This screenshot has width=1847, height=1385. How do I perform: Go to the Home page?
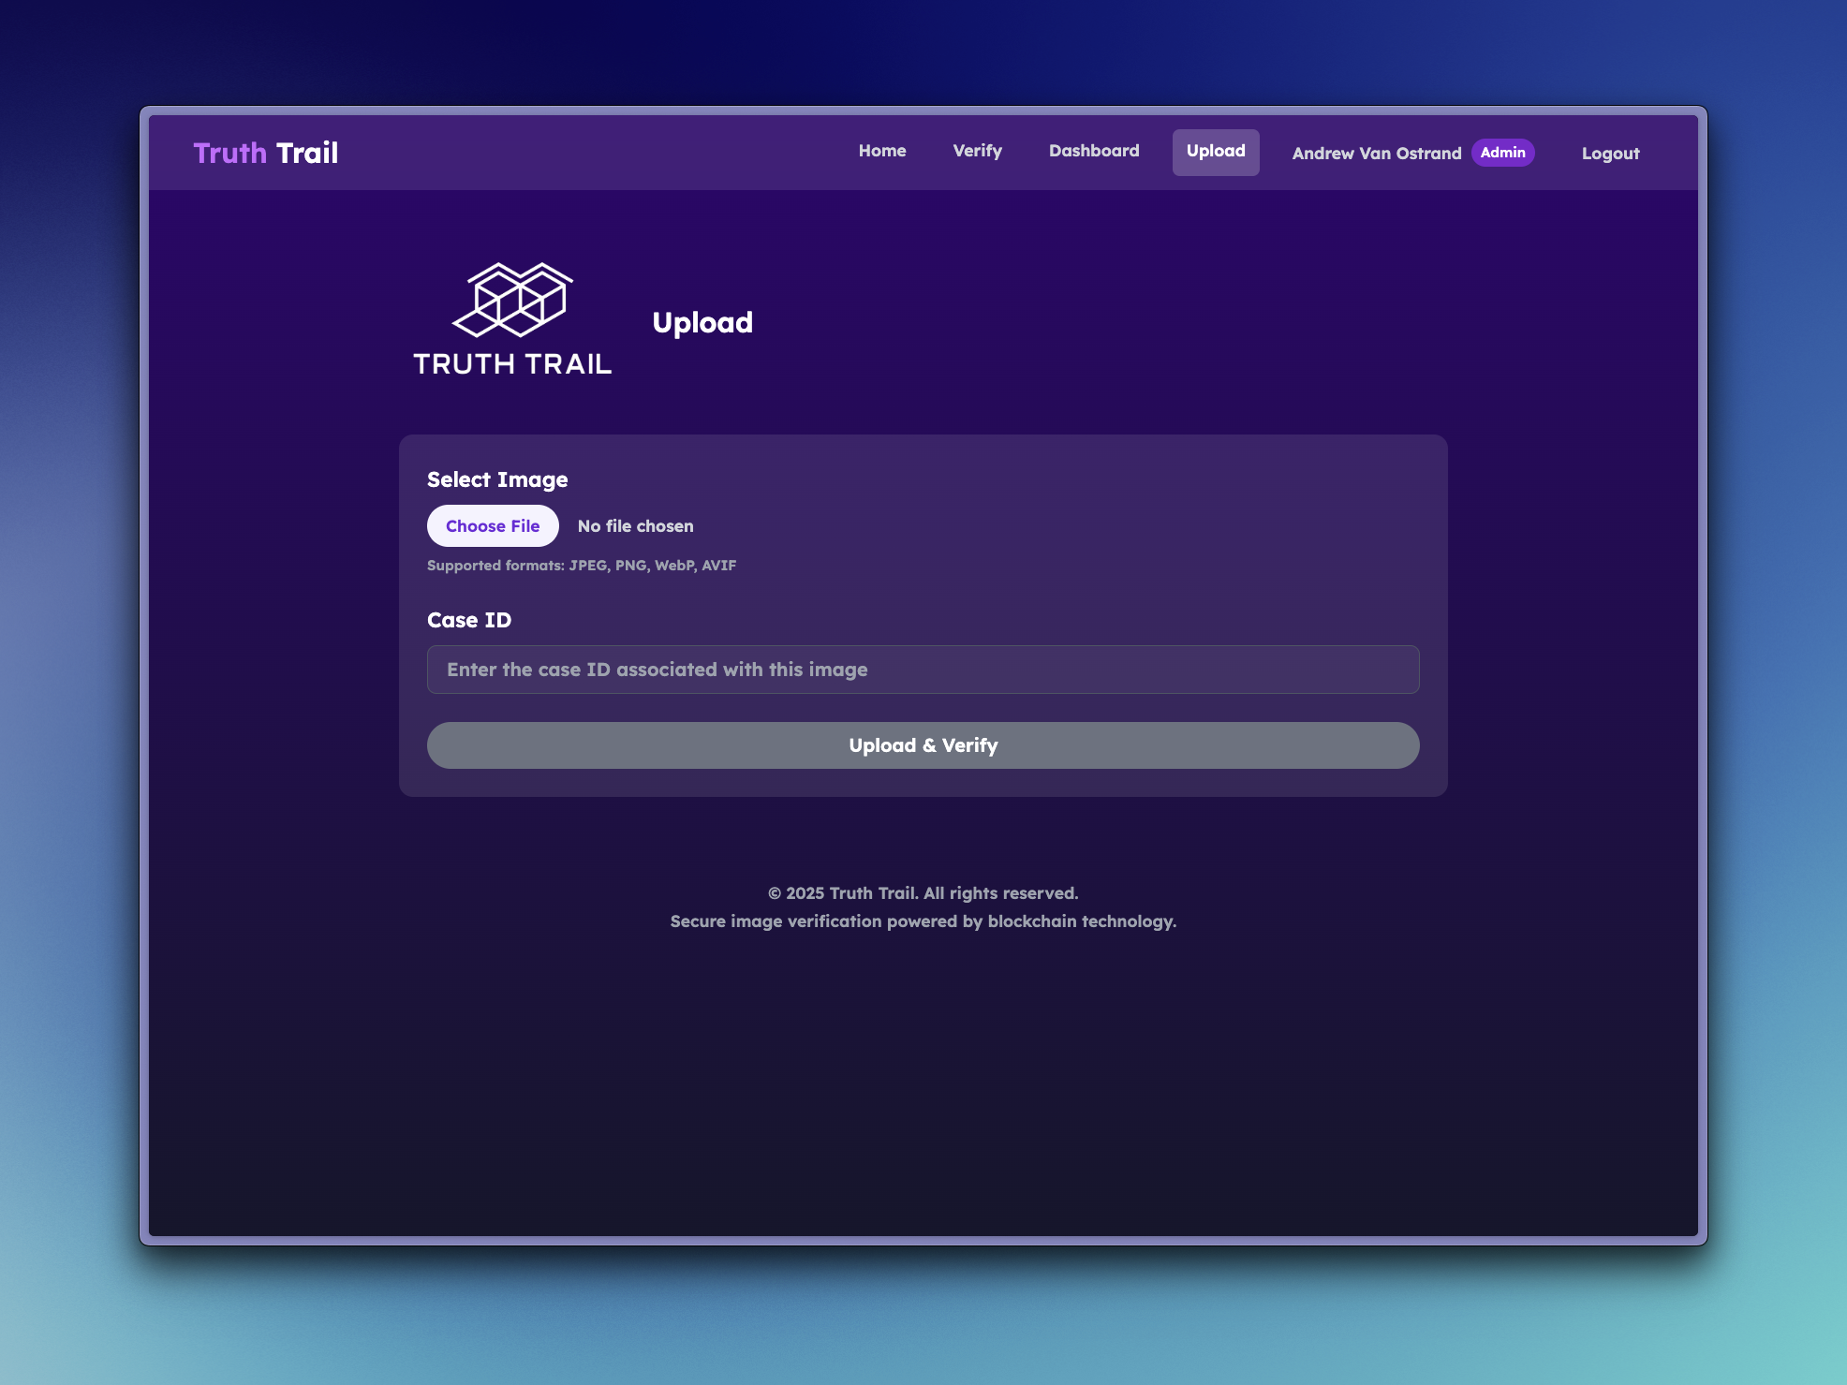tap(881, 151)
